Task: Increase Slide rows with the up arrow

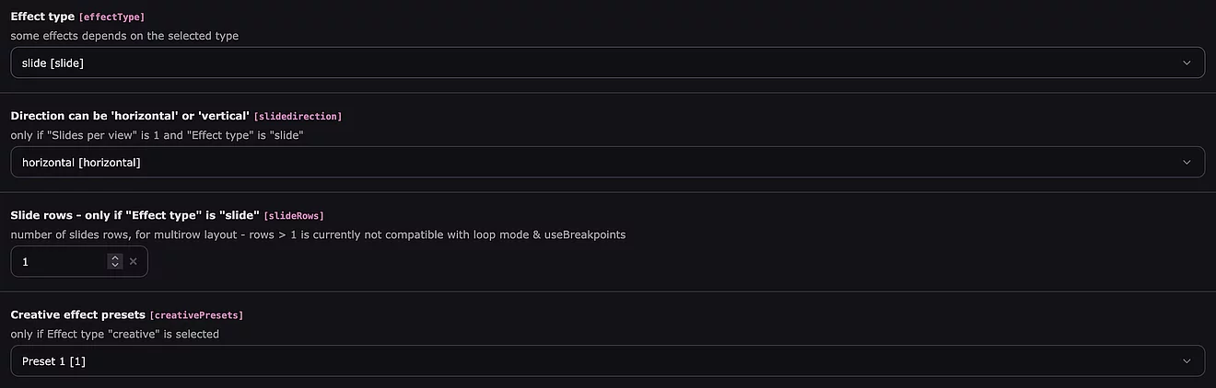Action: click(x=115, y=258)
